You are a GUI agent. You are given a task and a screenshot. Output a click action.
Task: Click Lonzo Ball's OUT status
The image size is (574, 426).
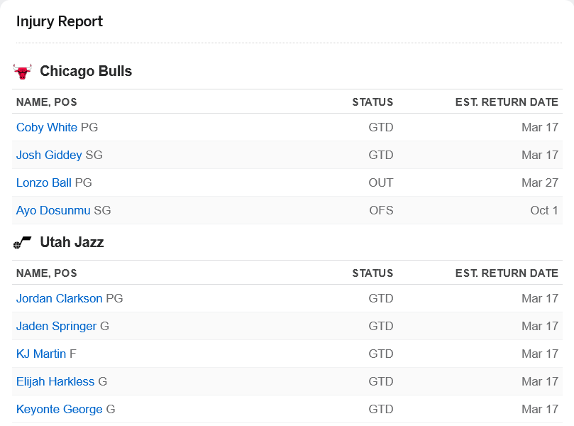pos(381,182)
